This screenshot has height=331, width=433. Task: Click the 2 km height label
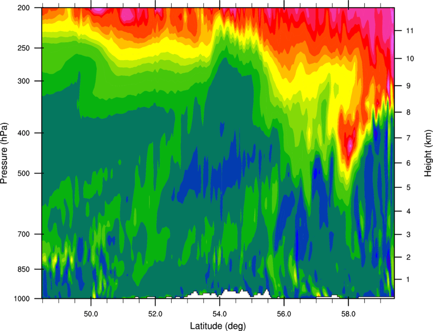coord(408,257)
